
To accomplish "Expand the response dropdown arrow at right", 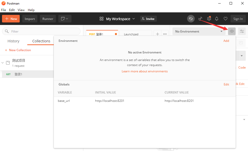I will [x=244, y=119].
